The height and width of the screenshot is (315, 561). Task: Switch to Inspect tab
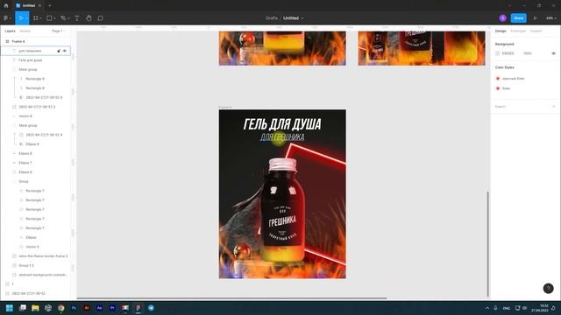536,31
